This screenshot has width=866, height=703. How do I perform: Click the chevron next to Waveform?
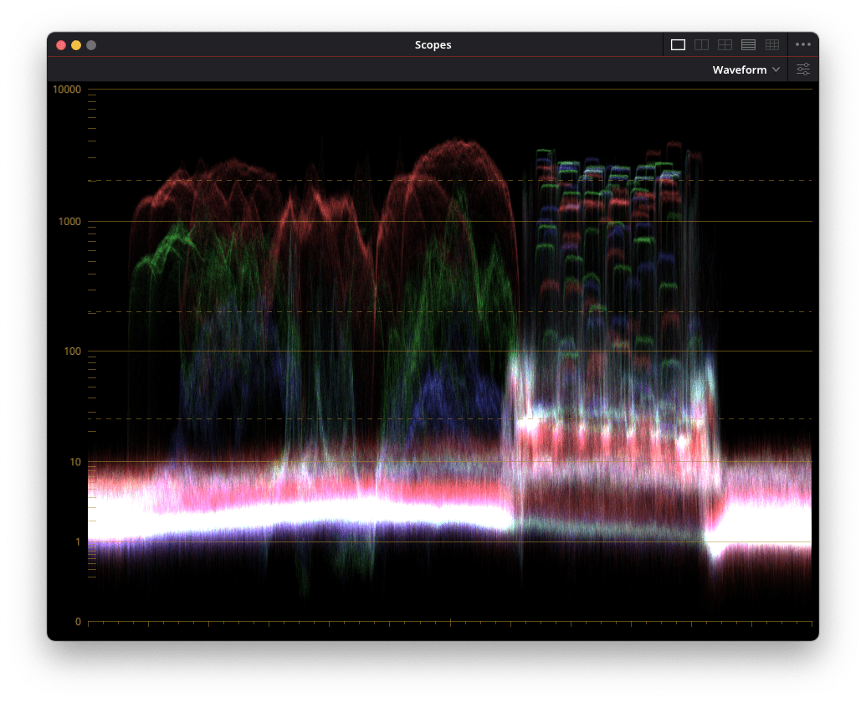(776, 70)
